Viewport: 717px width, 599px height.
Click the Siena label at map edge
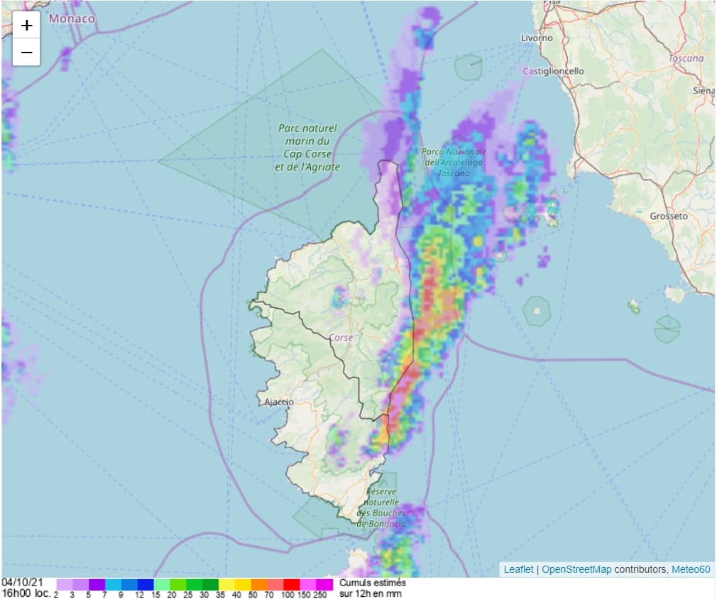point(704,91)
